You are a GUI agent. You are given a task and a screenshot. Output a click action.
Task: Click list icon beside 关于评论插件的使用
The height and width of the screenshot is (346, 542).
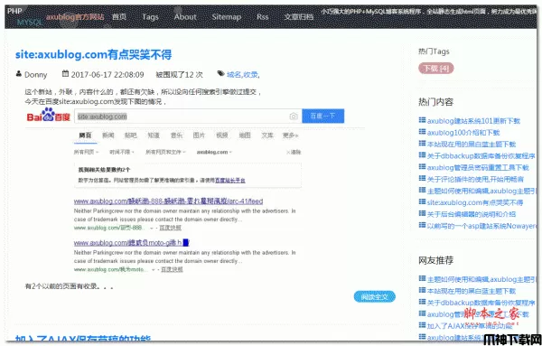(422, 179)
